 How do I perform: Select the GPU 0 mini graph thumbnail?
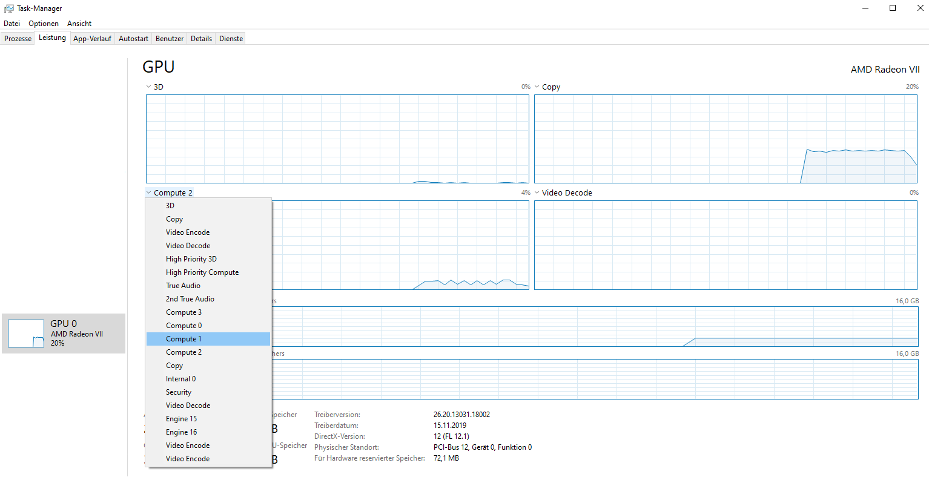click(26, 334)
